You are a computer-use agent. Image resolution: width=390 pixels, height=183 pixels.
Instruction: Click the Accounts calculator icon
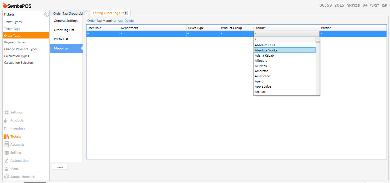click(6, 145)
